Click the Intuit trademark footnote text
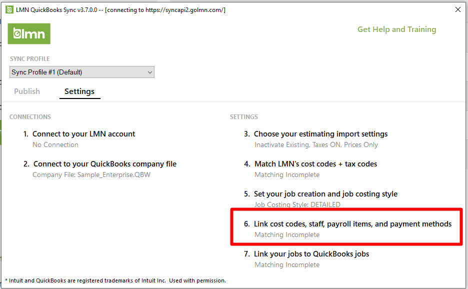This screenshot has width=468, height=289. (x=115, y=280)
